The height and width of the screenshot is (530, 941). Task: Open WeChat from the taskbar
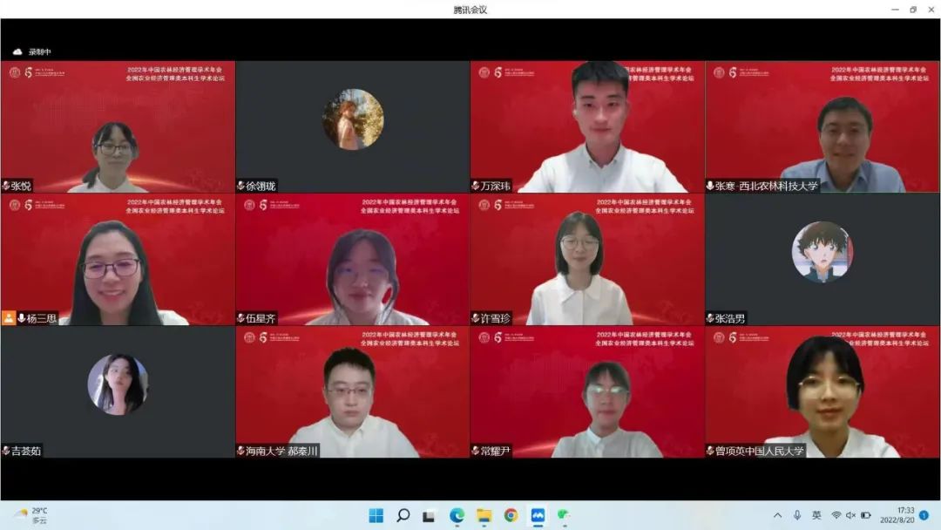click(x=564, y=515)
